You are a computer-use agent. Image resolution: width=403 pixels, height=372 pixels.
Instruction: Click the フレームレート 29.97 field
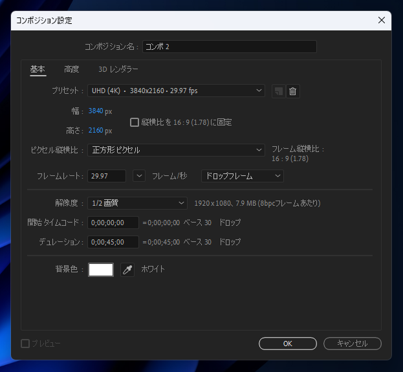(107, 176)
